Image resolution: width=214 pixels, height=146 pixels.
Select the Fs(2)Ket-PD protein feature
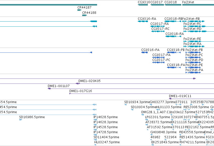click(x=193, y=62)
